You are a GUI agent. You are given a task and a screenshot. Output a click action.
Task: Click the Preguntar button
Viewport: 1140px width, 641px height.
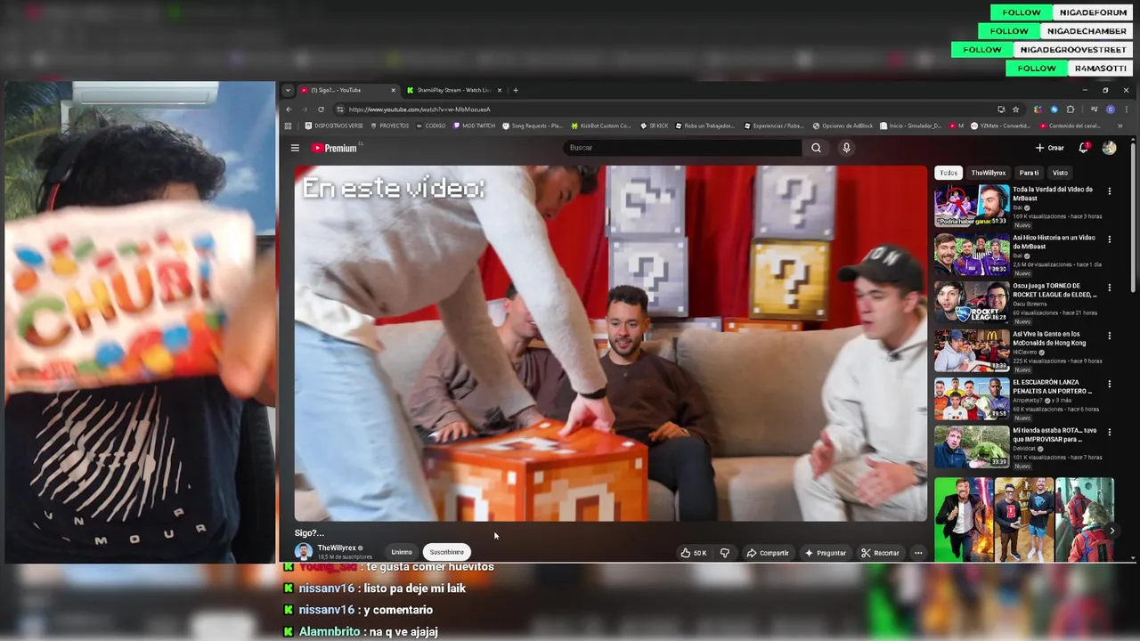826,553
